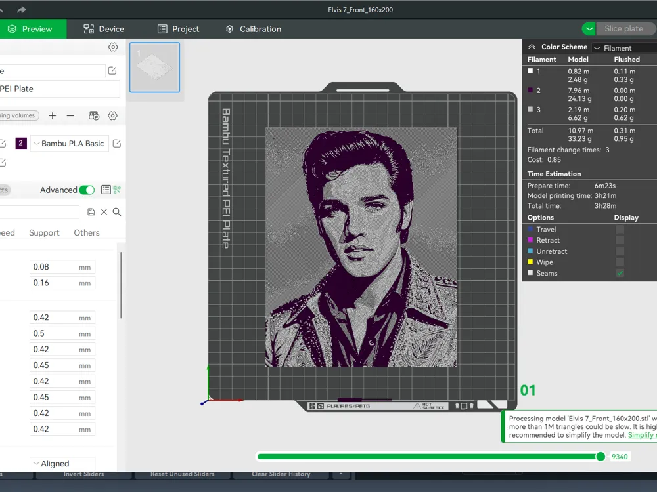
Task: Click Invert Sliders in background window
Action: pyautogui.click(x=84, y=474)
